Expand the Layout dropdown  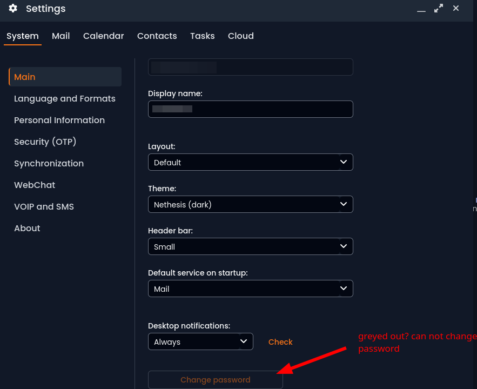click(x=250, y=162)
